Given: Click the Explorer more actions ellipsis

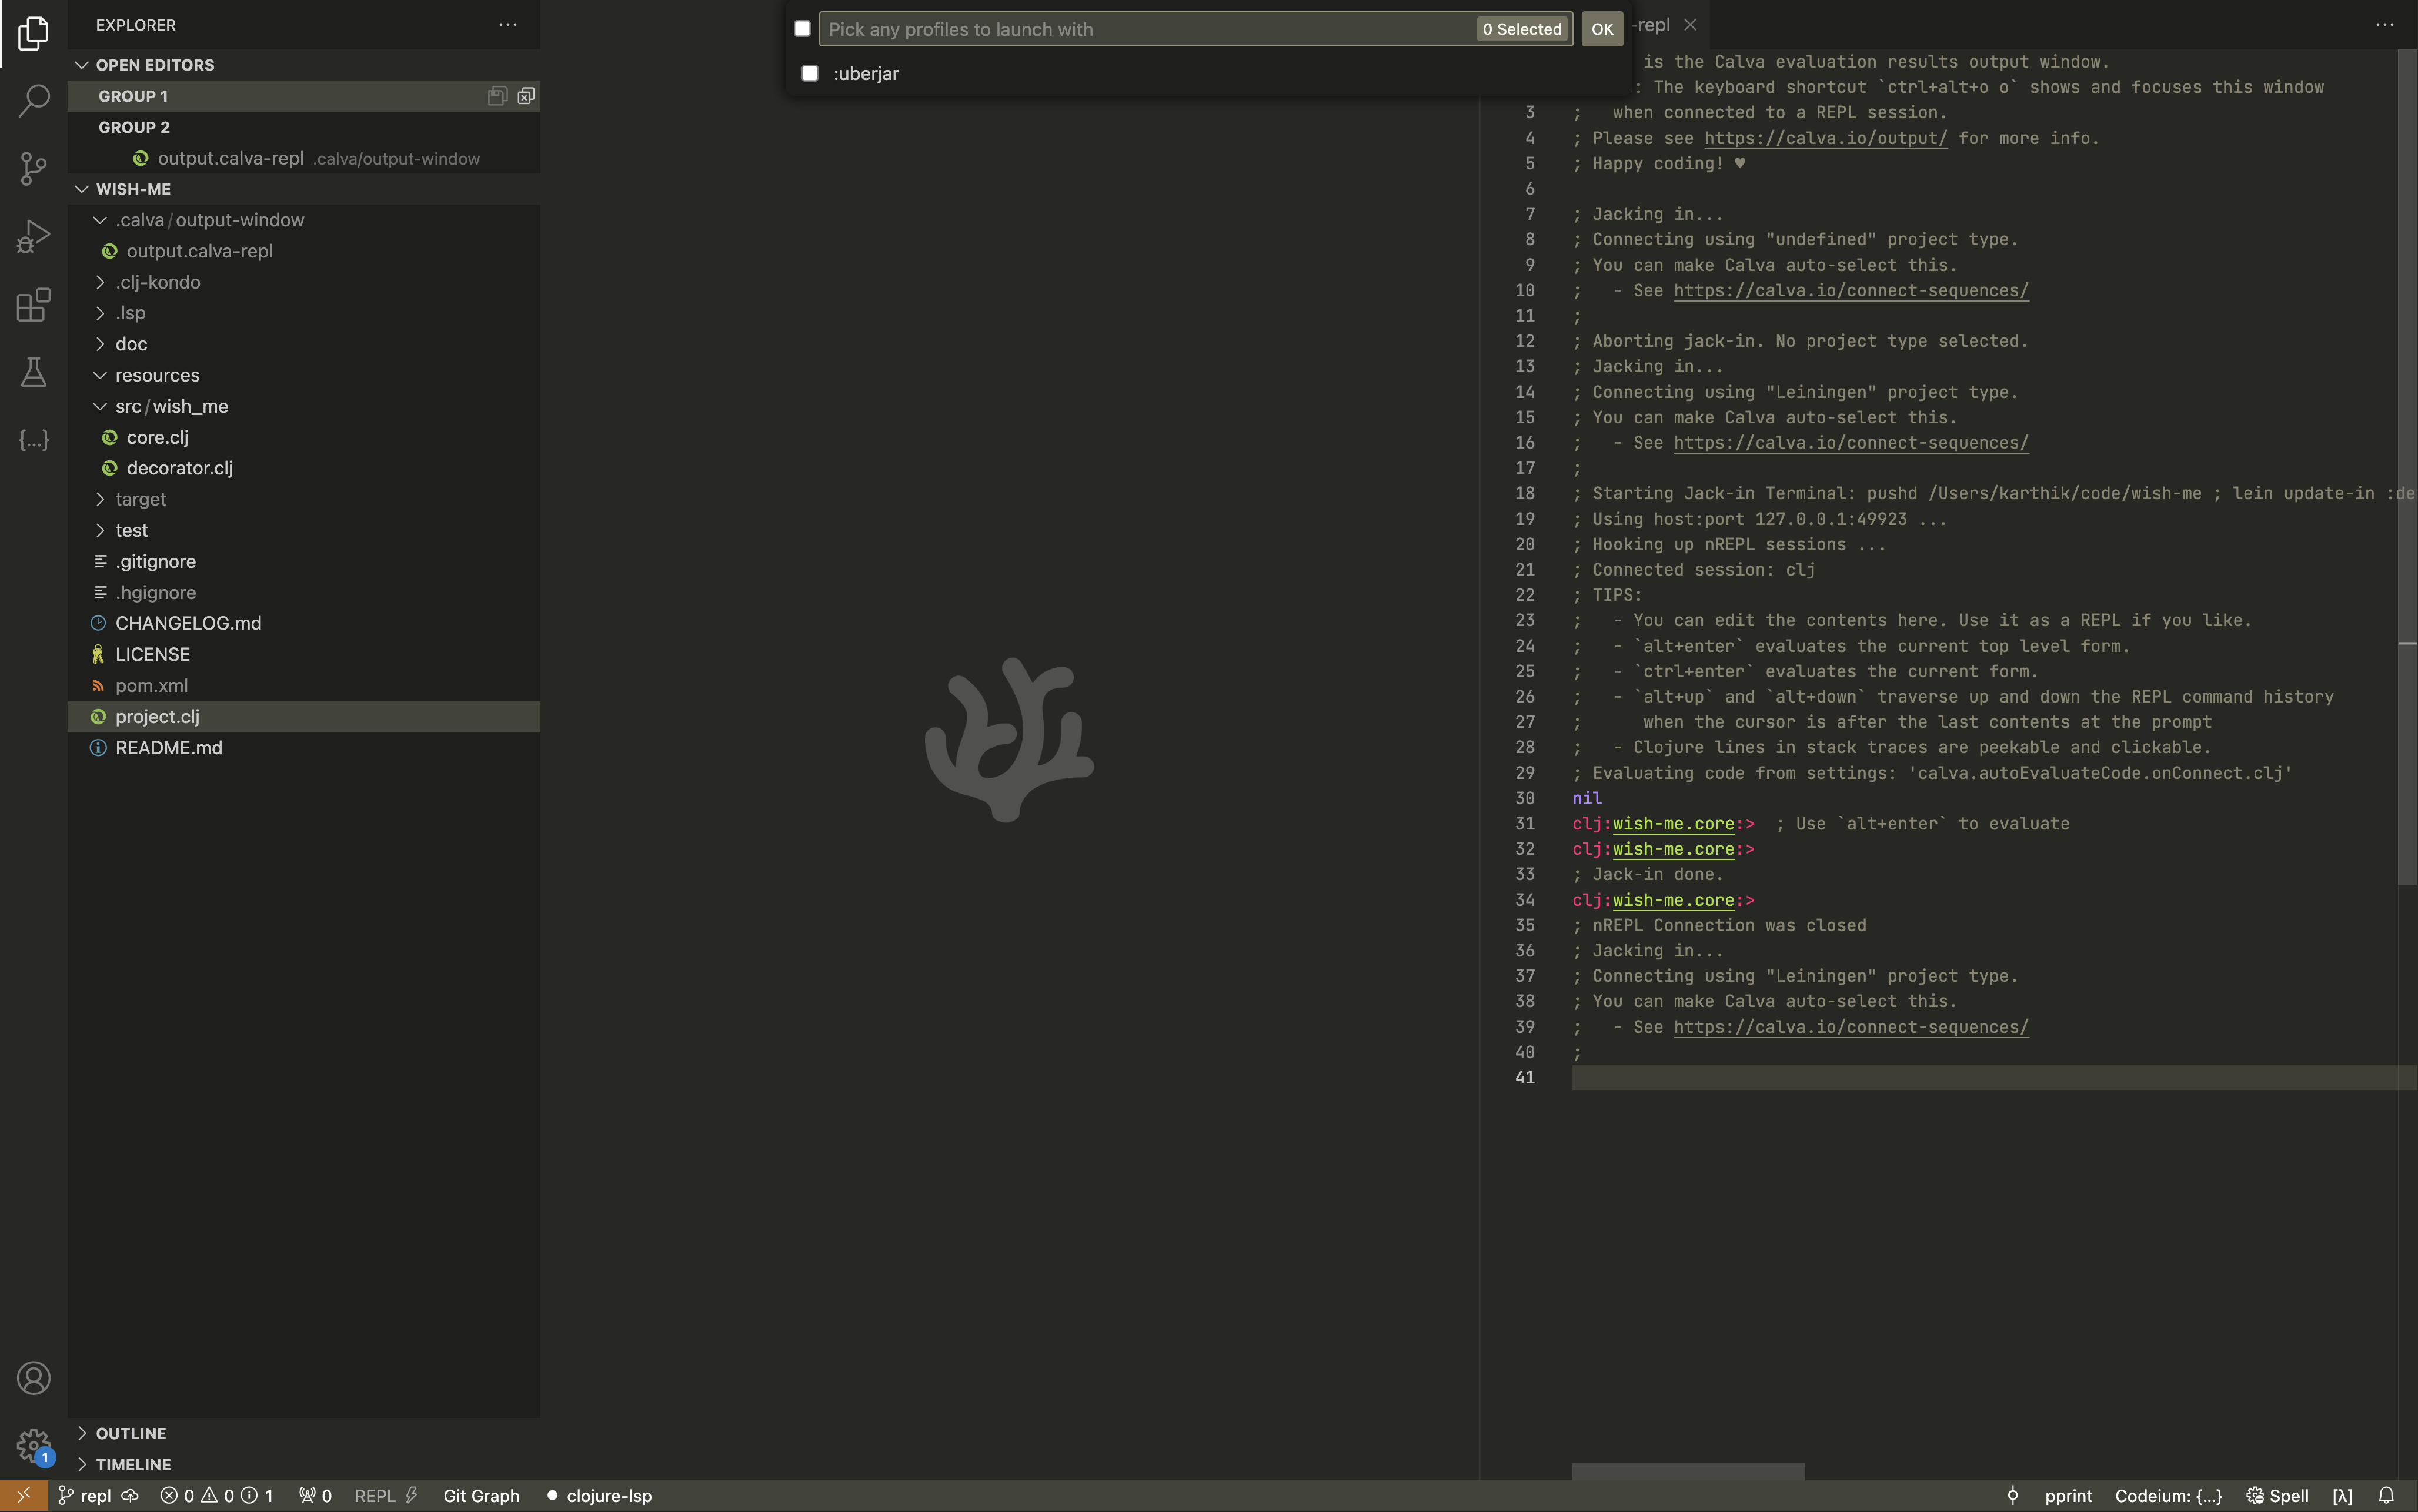Looking at the screenshot, I should (508, 24).
